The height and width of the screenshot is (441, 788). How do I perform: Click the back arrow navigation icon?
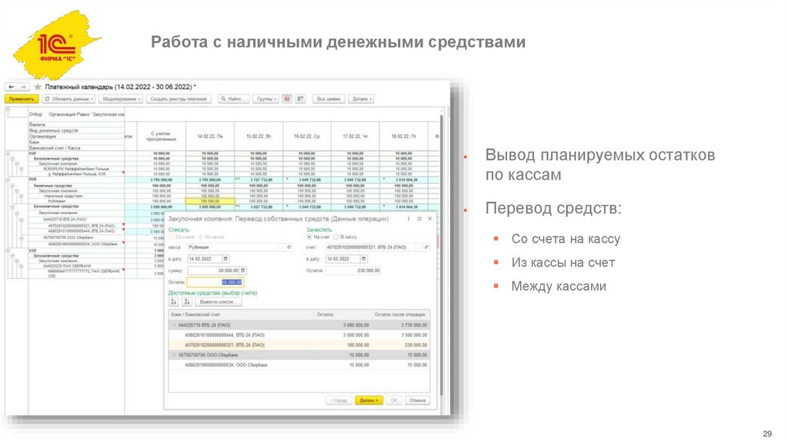tap(11, 87)
